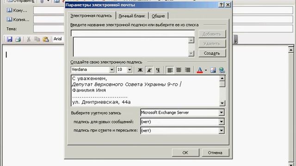The width and height of the screenshot is (296, 166).
Task: Open address book via Кому icon
Action: coord(9,10)
